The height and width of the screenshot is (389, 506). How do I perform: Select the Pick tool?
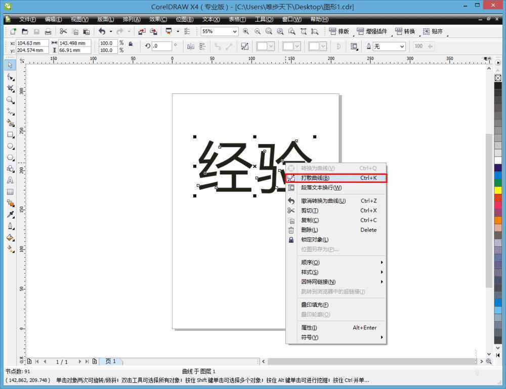(x=11, y=65)
